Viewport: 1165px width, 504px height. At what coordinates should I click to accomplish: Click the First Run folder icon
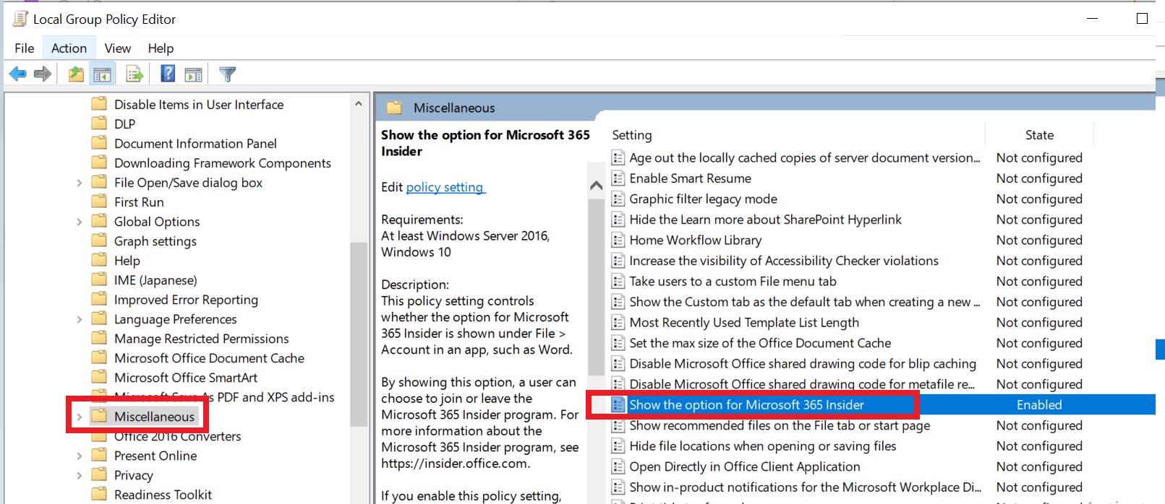100,201
